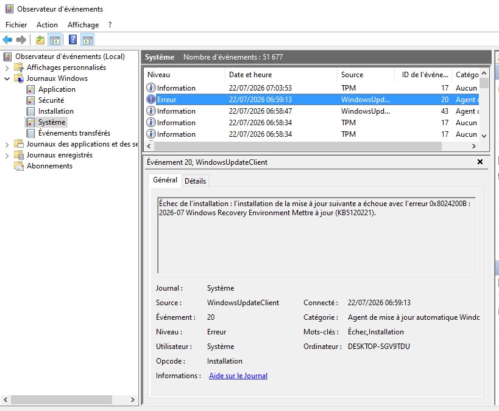The image size is (499, 411).
Task: Click the tree pane horizontal scrollbar thumb
Action: [x=62, y=400]
